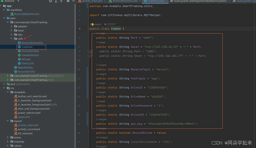The image size is (256, 148).
Task: Close the Common.java editor tab
Action: [167, 1]
